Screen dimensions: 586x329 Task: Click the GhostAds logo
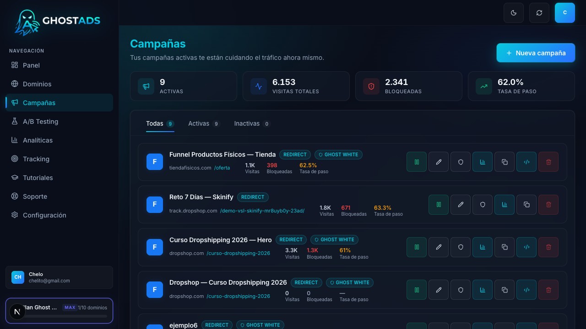(57, 22)
